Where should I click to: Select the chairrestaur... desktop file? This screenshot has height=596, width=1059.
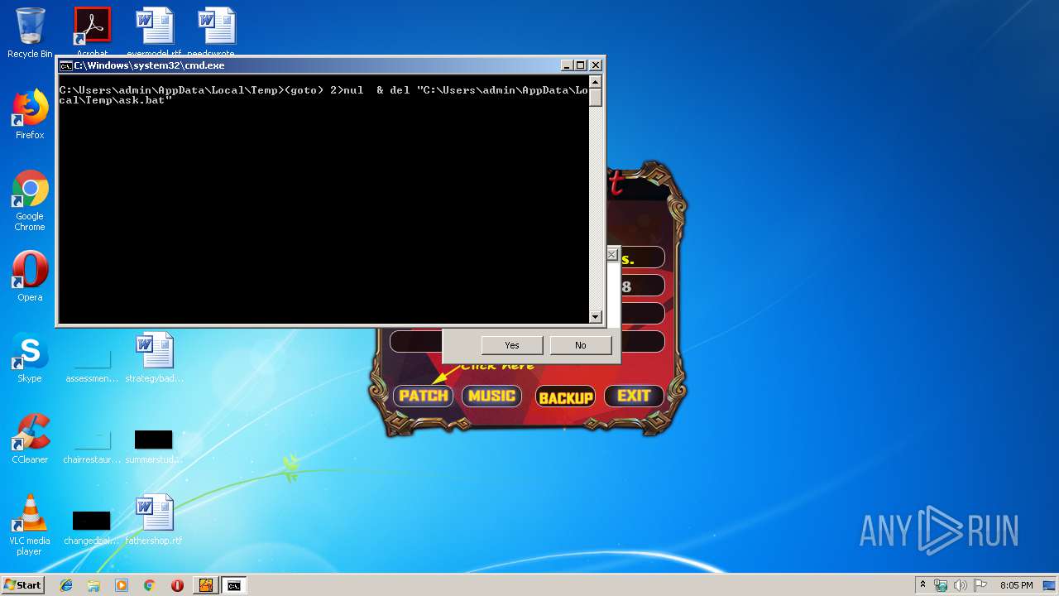pyautogui.click(x=92, y=446)
